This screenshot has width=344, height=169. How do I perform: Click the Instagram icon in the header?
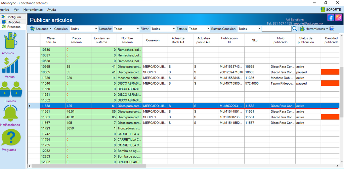point(339,17)
